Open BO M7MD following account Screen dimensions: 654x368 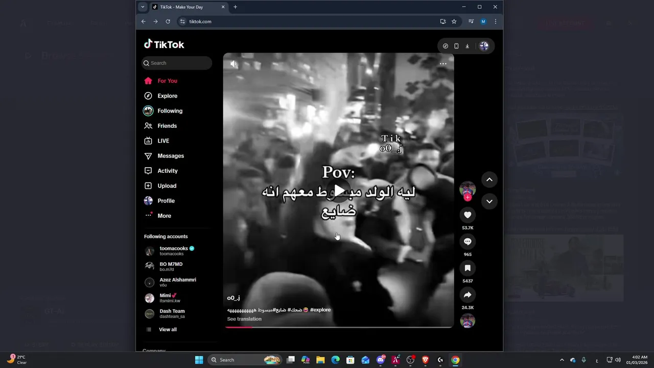pos(171,266)
